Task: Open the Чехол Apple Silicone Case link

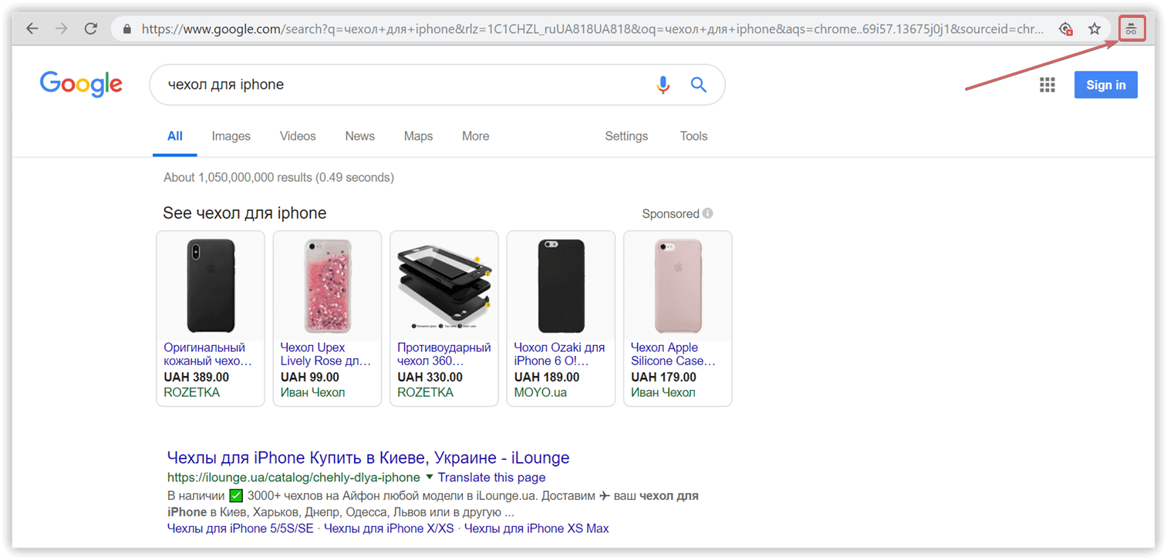Action: coord(673,354)
